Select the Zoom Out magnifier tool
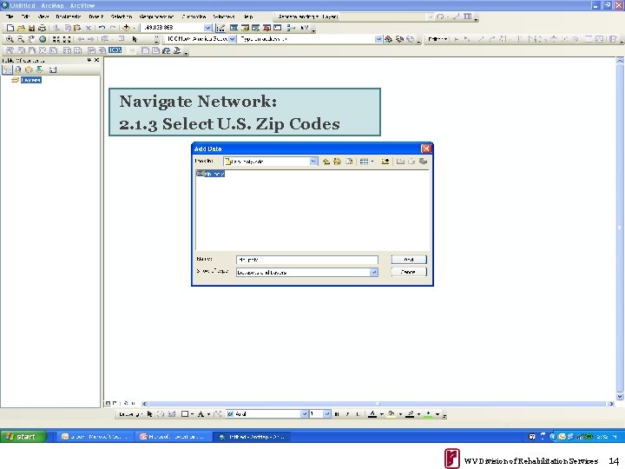625x469 pixels. tap(20, 39)
